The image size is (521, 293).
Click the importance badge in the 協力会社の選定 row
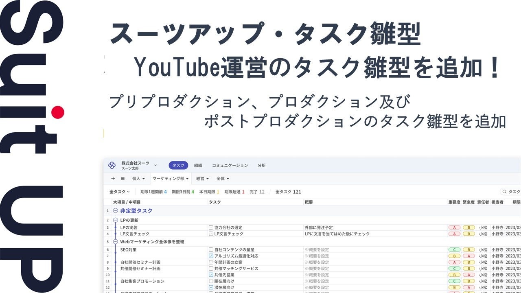tap(454, 227)
